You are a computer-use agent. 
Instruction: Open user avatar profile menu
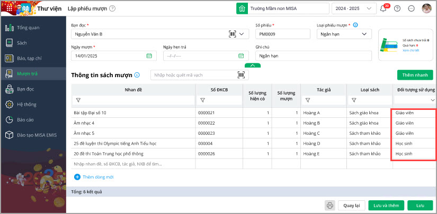pos(426,8)
